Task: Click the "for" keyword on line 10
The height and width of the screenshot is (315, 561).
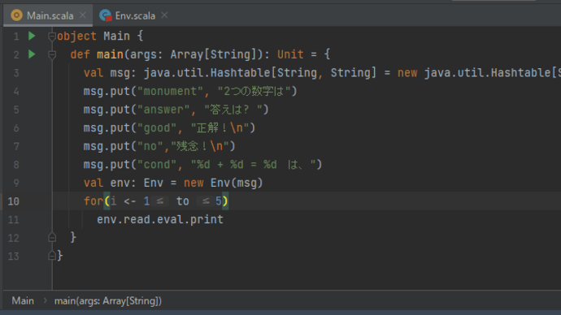Action: tap(93, 201)
